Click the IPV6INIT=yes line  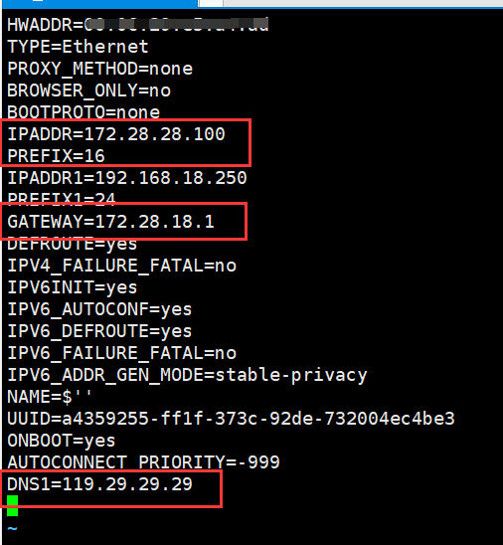(73, 287)
